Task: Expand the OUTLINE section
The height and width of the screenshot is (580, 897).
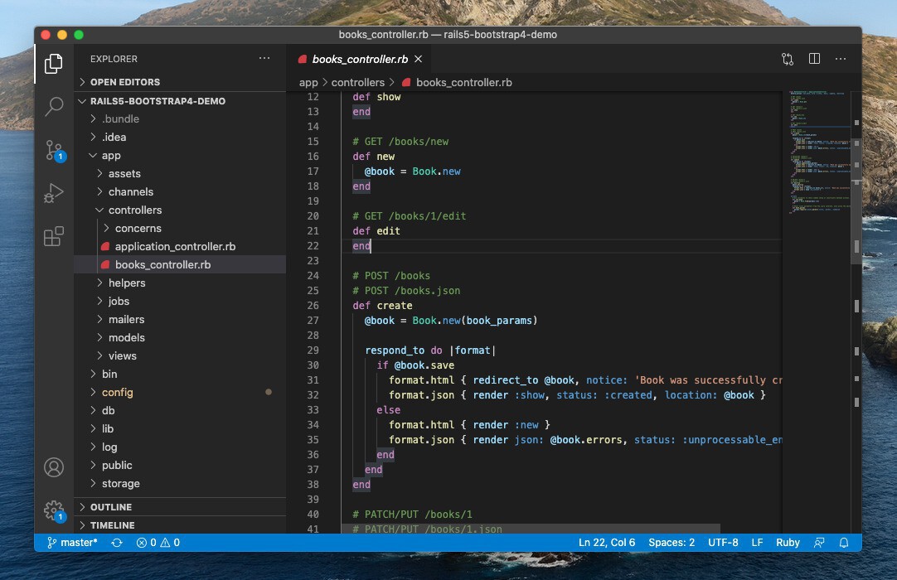Action: (111, 507)
